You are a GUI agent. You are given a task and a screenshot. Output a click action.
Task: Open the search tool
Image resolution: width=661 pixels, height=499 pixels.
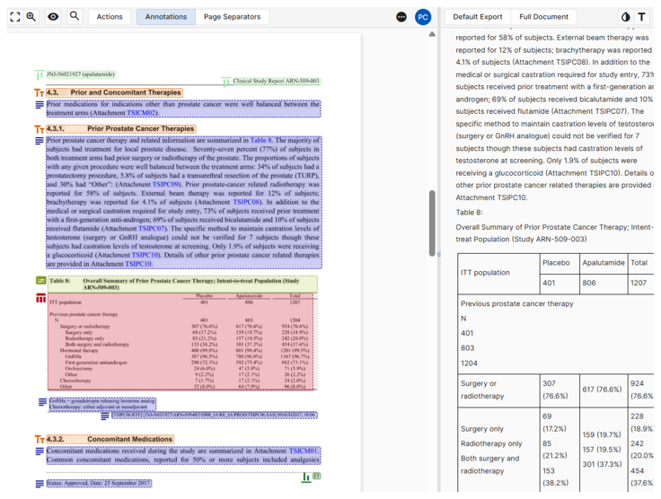[x=75, y=16]
